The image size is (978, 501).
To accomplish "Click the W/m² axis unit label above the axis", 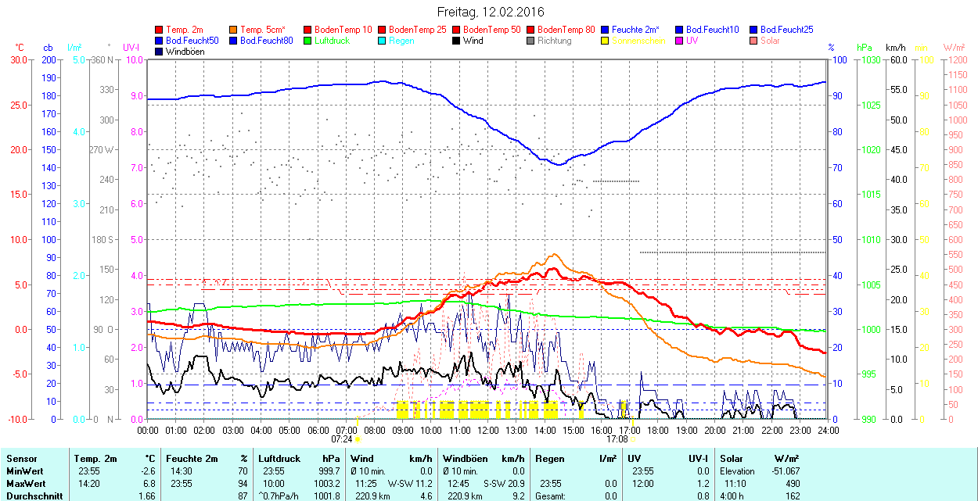I will 955,48.
